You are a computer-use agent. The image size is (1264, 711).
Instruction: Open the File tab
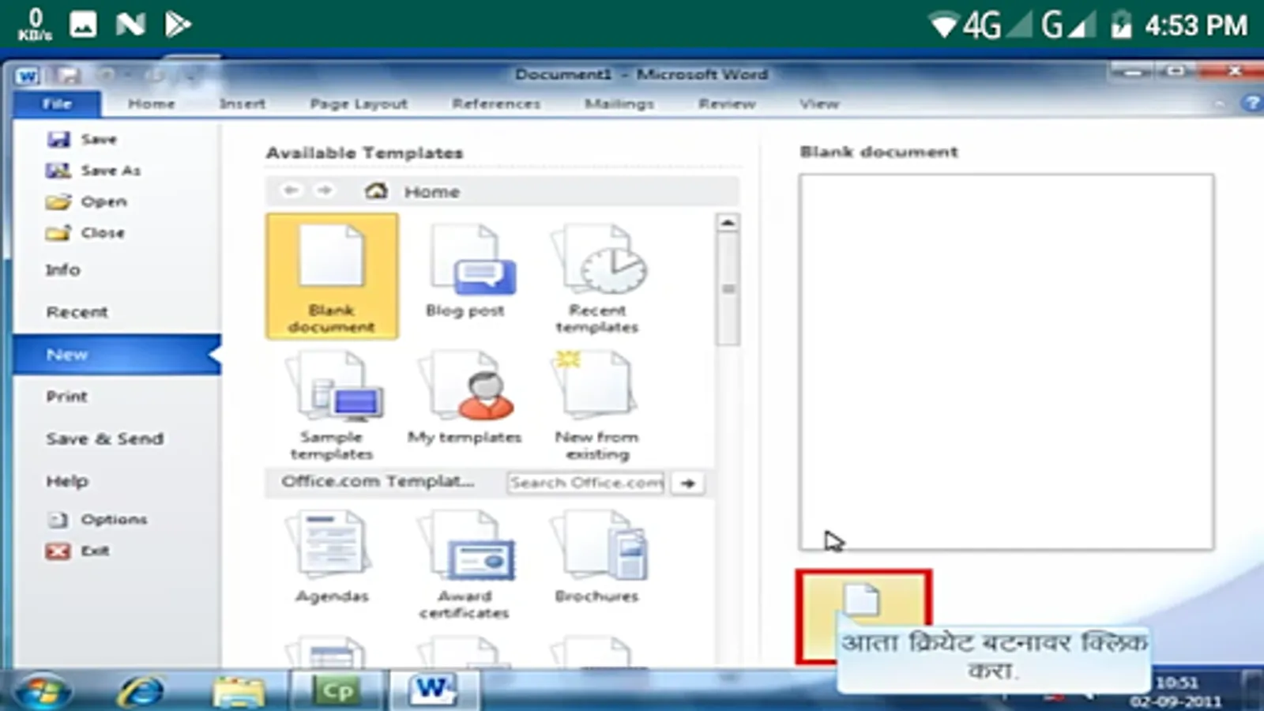coord(57,103)
